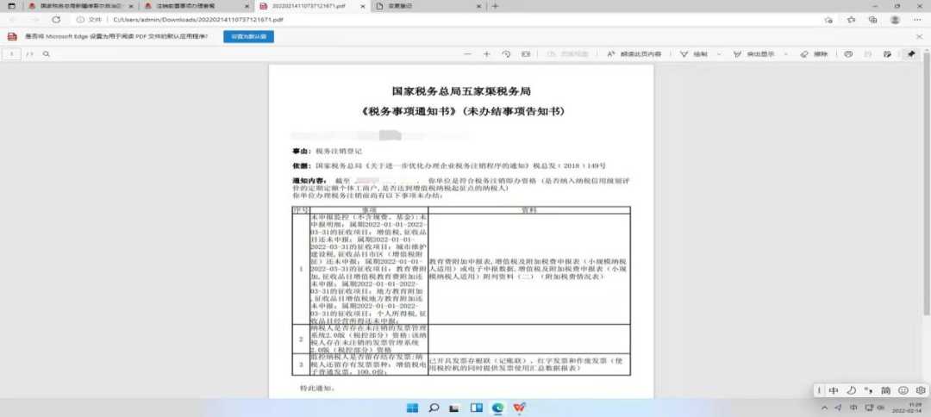Open the tab actions menu icon
The image size is (931, 417).
(x=11, y=6)
